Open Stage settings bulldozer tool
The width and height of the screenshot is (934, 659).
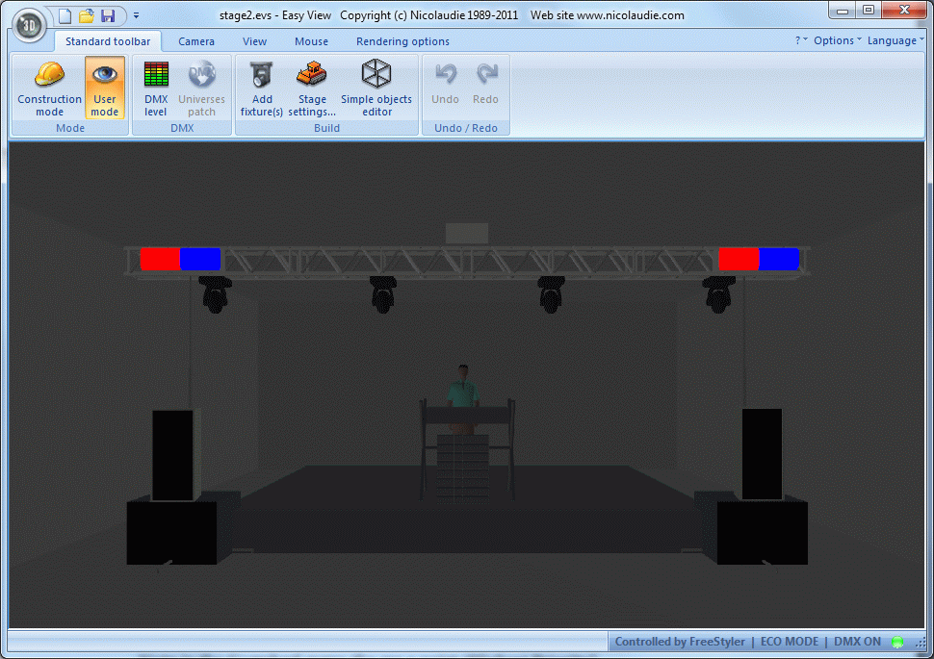(312, 89)
